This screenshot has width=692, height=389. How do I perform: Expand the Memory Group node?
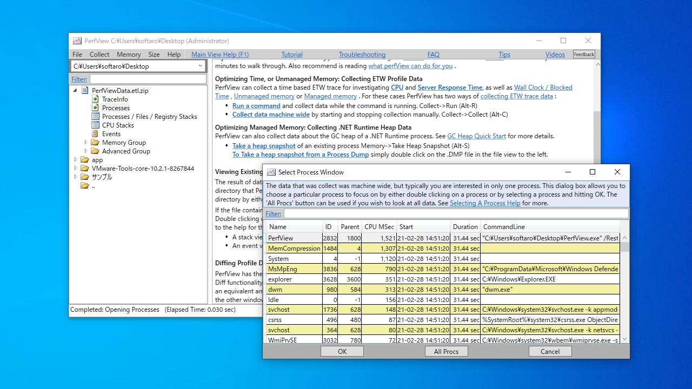point(85,143)
